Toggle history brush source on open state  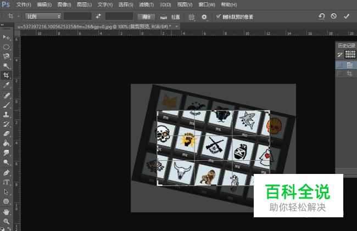[x=339, y=65]
